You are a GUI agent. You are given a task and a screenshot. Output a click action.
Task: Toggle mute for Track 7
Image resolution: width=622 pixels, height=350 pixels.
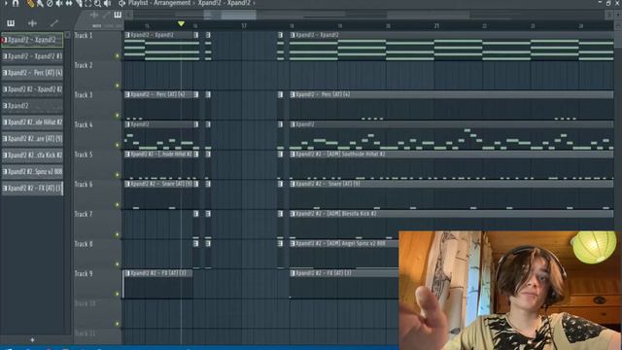click(x=117, y=234)
